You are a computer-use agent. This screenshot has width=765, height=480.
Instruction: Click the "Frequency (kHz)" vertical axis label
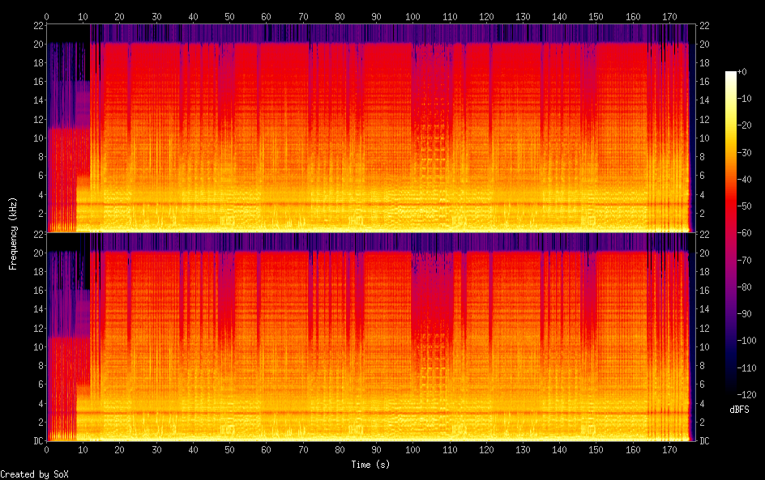[13, 233]
